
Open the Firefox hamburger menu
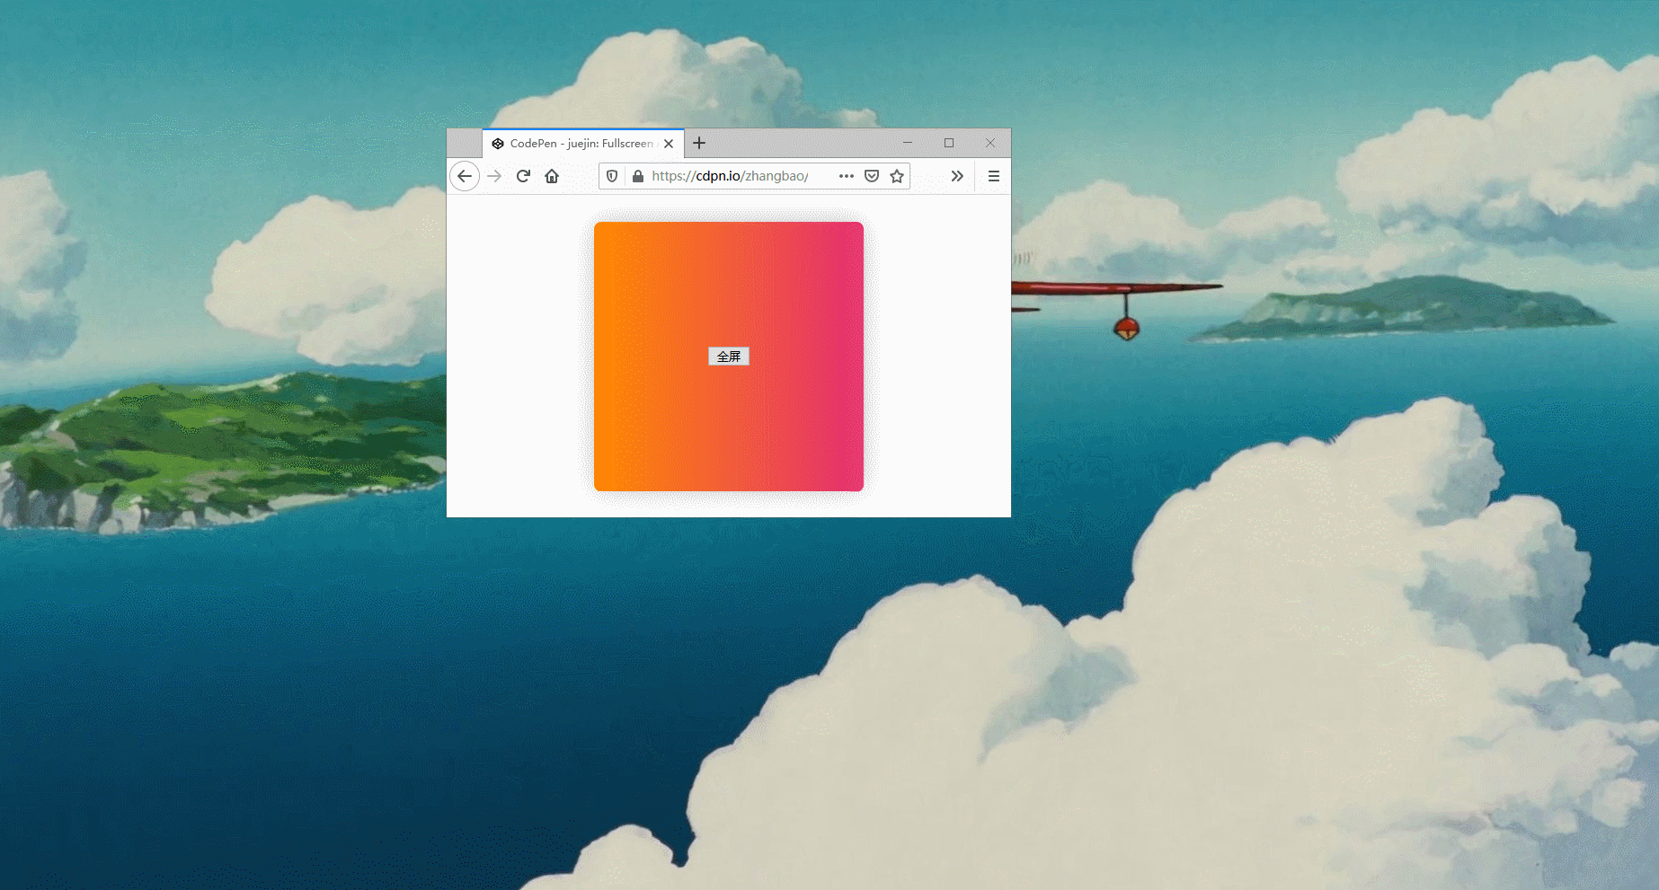click(x=994, y=176)
